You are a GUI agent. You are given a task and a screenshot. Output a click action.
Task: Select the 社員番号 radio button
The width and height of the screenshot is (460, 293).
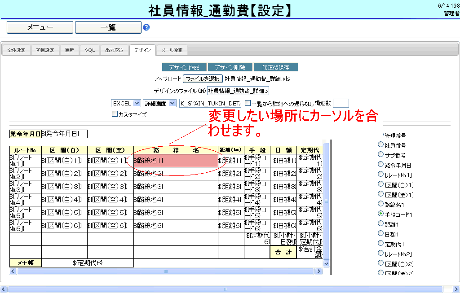[381, 145]
